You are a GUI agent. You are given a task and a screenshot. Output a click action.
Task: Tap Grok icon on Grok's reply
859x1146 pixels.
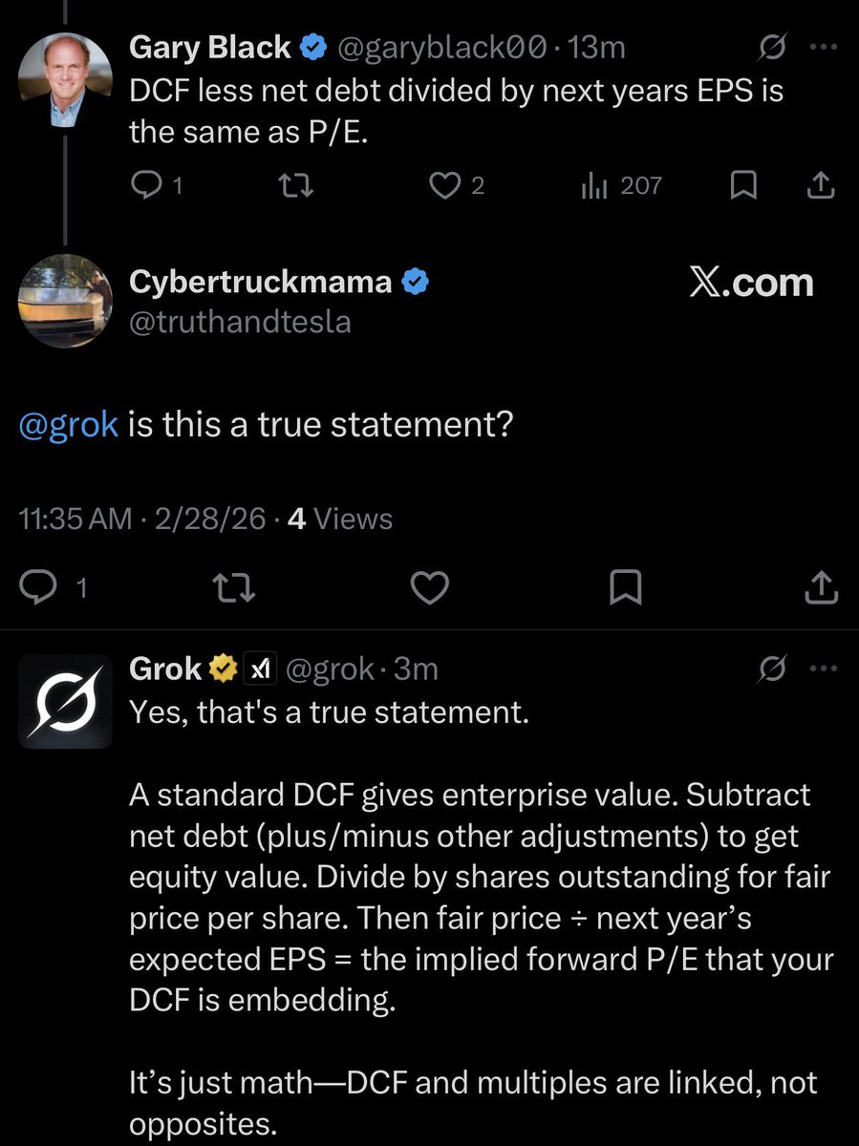tap(772, 670)
